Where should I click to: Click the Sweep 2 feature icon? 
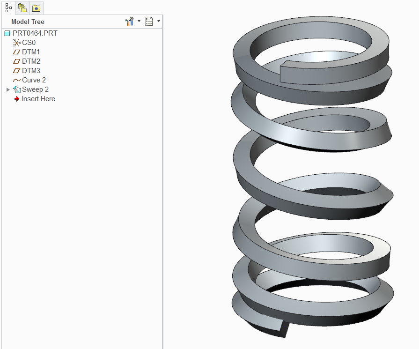point(17,89)
